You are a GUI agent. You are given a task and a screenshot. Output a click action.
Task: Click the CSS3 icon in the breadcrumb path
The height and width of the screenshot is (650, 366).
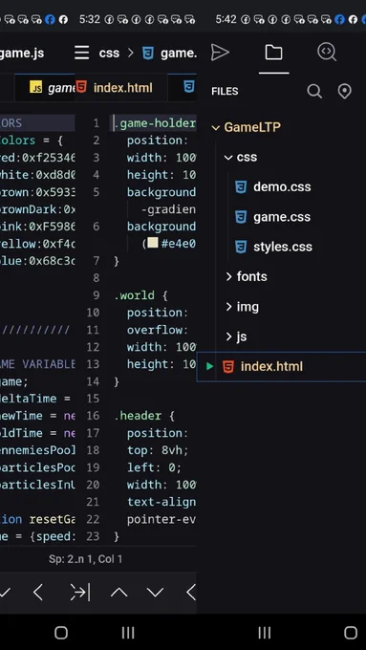coord(148,54)
